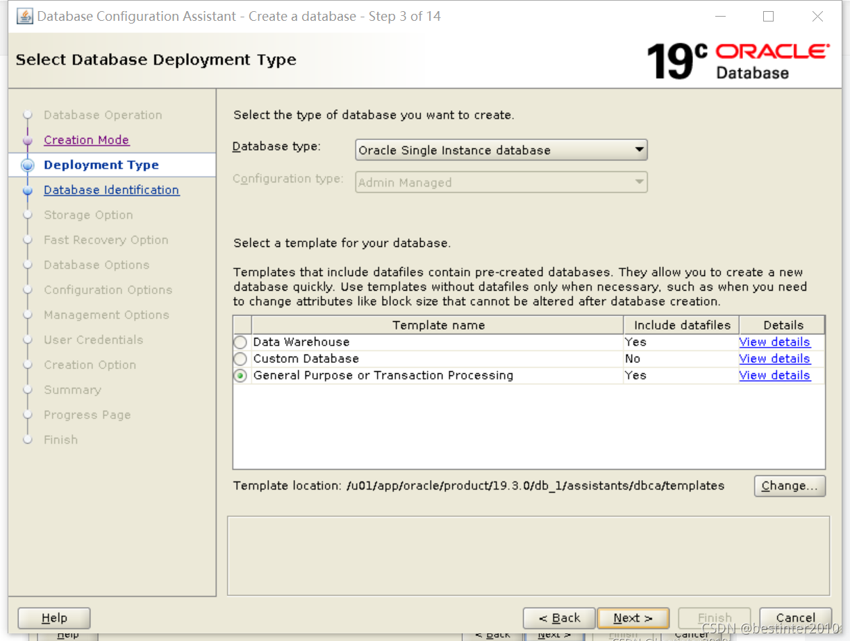850x641 pixels.
Task: Click the Template name column header
Action: click(438, 325)
